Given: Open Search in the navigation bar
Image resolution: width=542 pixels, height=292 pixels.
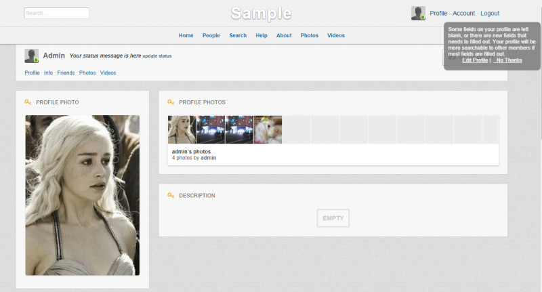Looking at the screenshot, I should pyautogui.click(x=238, y=35).
